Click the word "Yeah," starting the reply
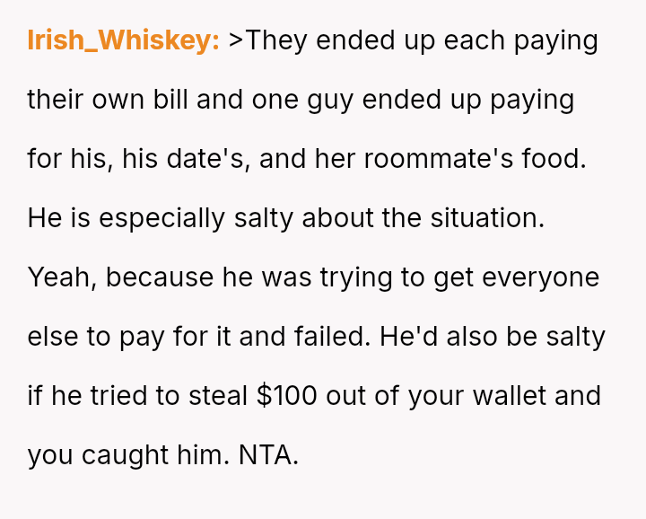Viewport: 646px width, 519px height. [62, 277]
